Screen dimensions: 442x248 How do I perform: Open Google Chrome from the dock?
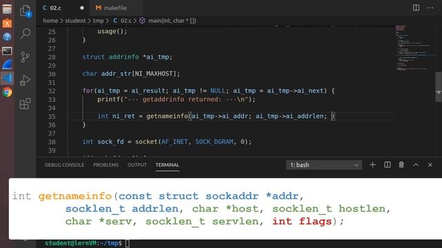[7, 92]
